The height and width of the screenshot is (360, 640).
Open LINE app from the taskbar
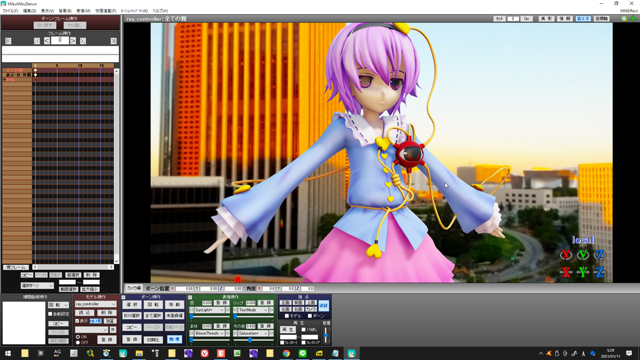click(x=302, y=353)
